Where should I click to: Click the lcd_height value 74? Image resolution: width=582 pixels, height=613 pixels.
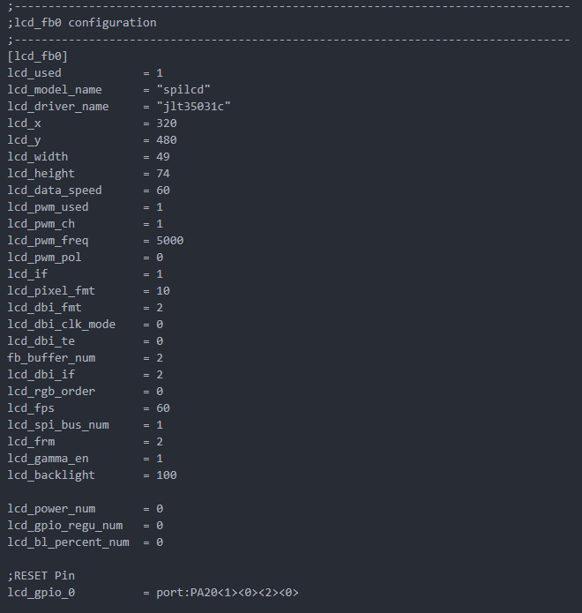click(163, 174)
